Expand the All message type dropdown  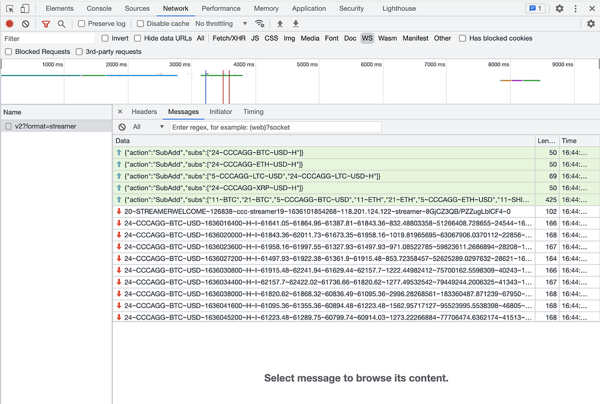(x=148, y=127)
